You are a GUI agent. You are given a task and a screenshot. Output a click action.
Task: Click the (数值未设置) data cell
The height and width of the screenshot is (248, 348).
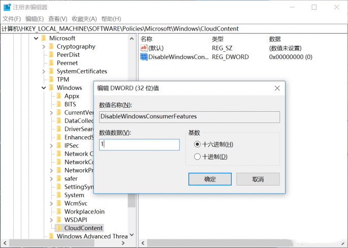tap(285, 48)
